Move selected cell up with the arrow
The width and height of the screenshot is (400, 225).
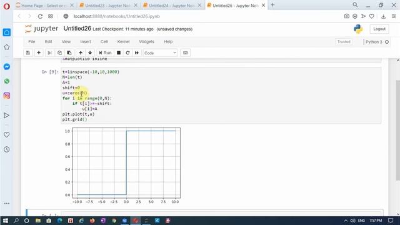[81, 52]
